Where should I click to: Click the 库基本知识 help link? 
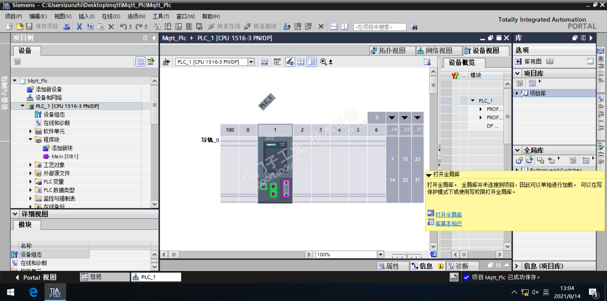click(449, 224)
